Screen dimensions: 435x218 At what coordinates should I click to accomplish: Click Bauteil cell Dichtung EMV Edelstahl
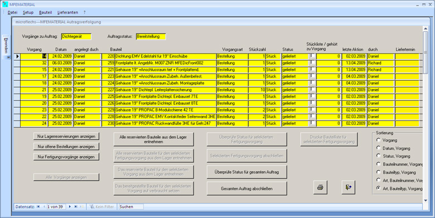(x=166, y=56)
